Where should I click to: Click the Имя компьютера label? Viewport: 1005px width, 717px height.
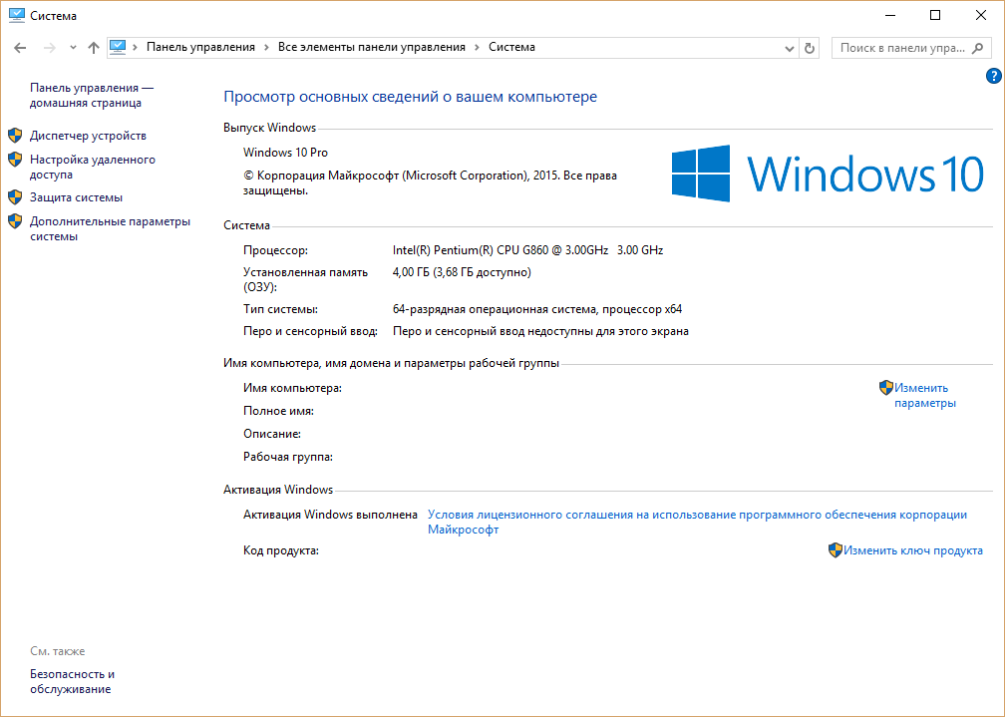point(292,388)
